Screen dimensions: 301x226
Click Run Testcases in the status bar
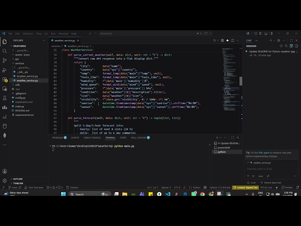(x=34, y=187)
